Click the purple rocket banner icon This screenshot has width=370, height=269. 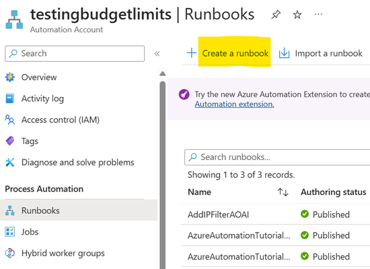184,95
